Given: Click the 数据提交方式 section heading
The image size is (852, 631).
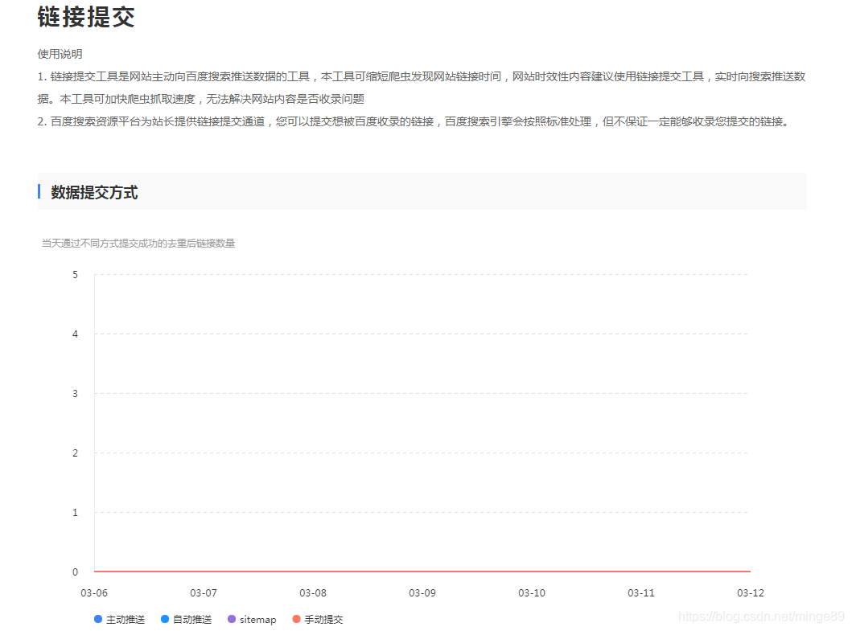Looking at the screenshot, I should 94,192.
